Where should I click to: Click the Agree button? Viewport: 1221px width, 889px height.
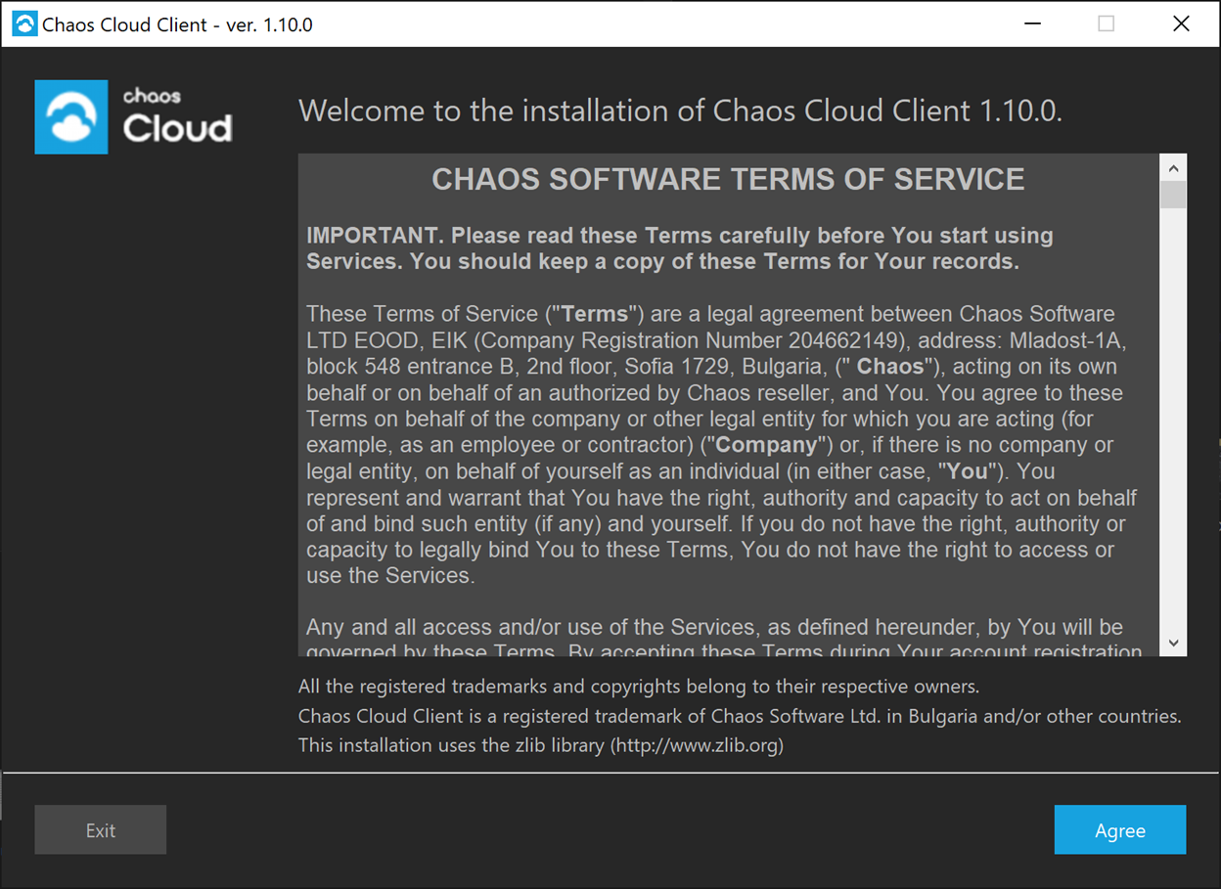click(1119, 829)
